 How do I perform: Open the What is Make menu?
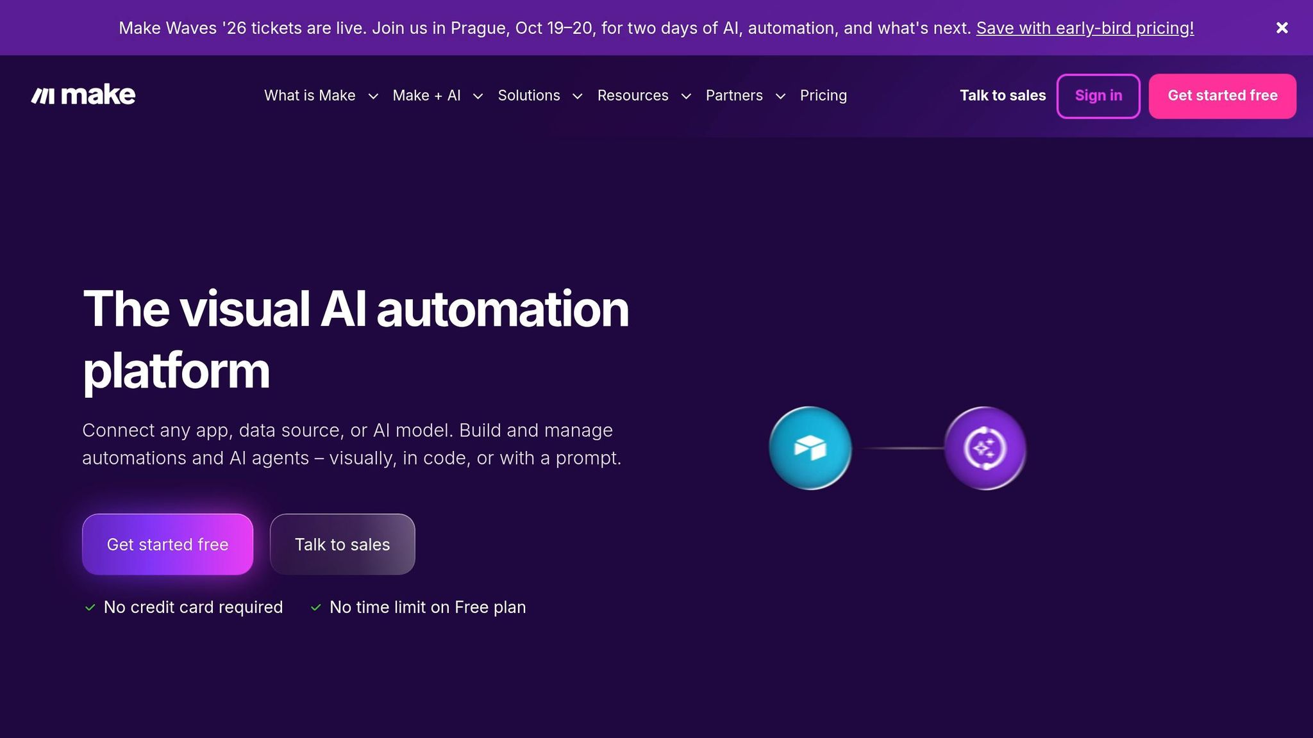coord(310,95)
